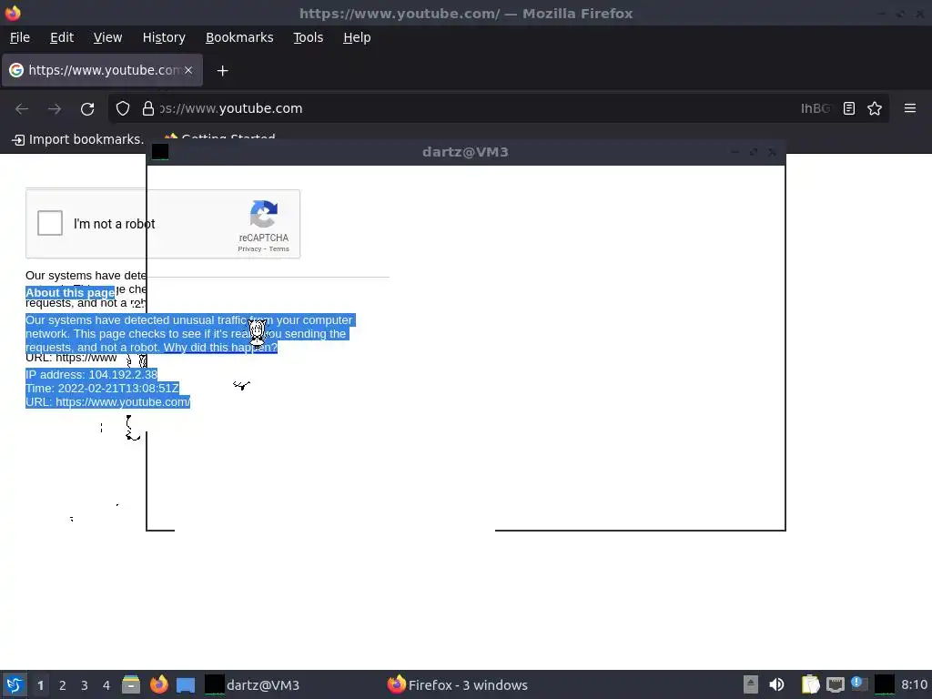The width and height of the screenshot is (932, 699).
Task: Go forward using the forward arrow
Action: [x=55, y=109]
